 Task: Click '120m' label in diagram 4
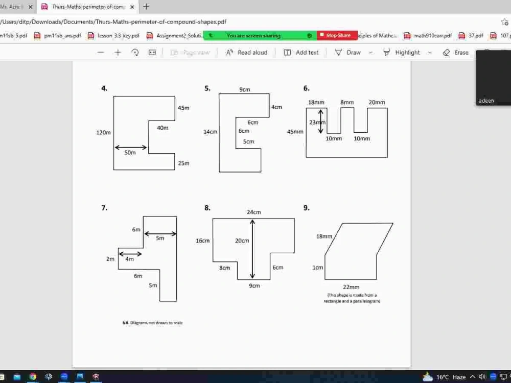[x=103, y=133]
